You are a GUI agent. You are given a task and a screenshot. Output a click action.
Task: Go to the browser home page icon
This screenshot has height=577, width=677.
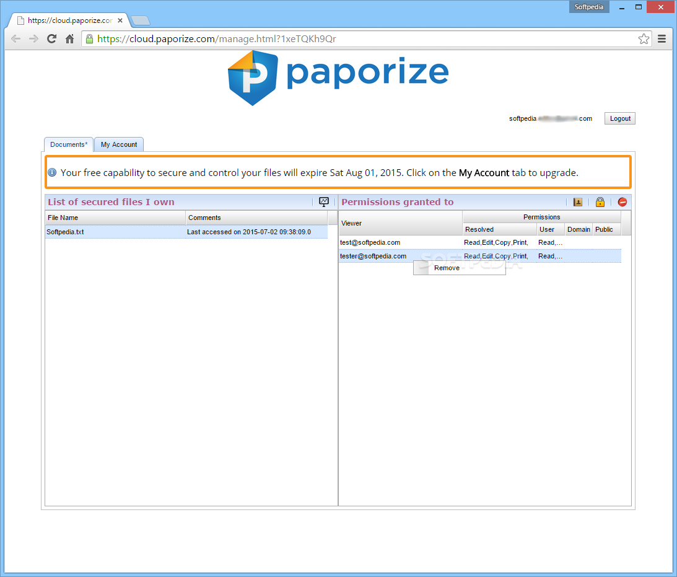coord(69,39)
